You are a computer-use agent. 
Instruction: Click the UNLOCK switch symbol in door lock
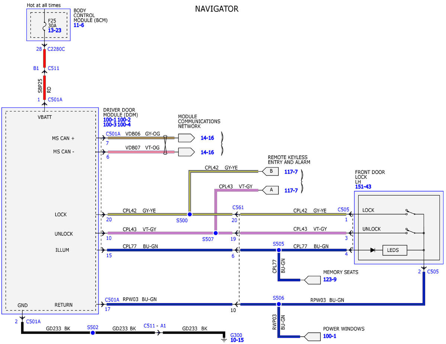coord(410,232)
